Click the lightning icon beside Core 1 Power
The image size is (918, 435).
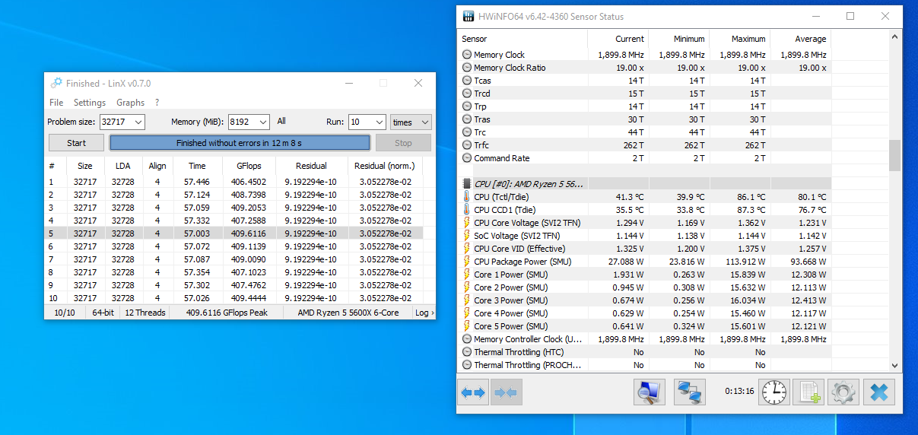[467, 275]
